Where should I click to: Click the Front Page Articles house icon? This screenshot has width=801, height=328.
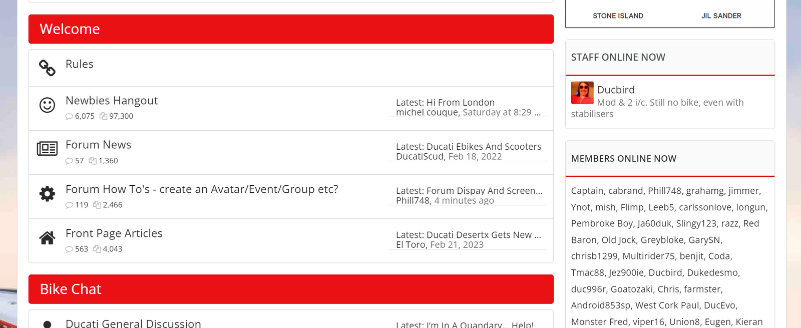(47, 238)
